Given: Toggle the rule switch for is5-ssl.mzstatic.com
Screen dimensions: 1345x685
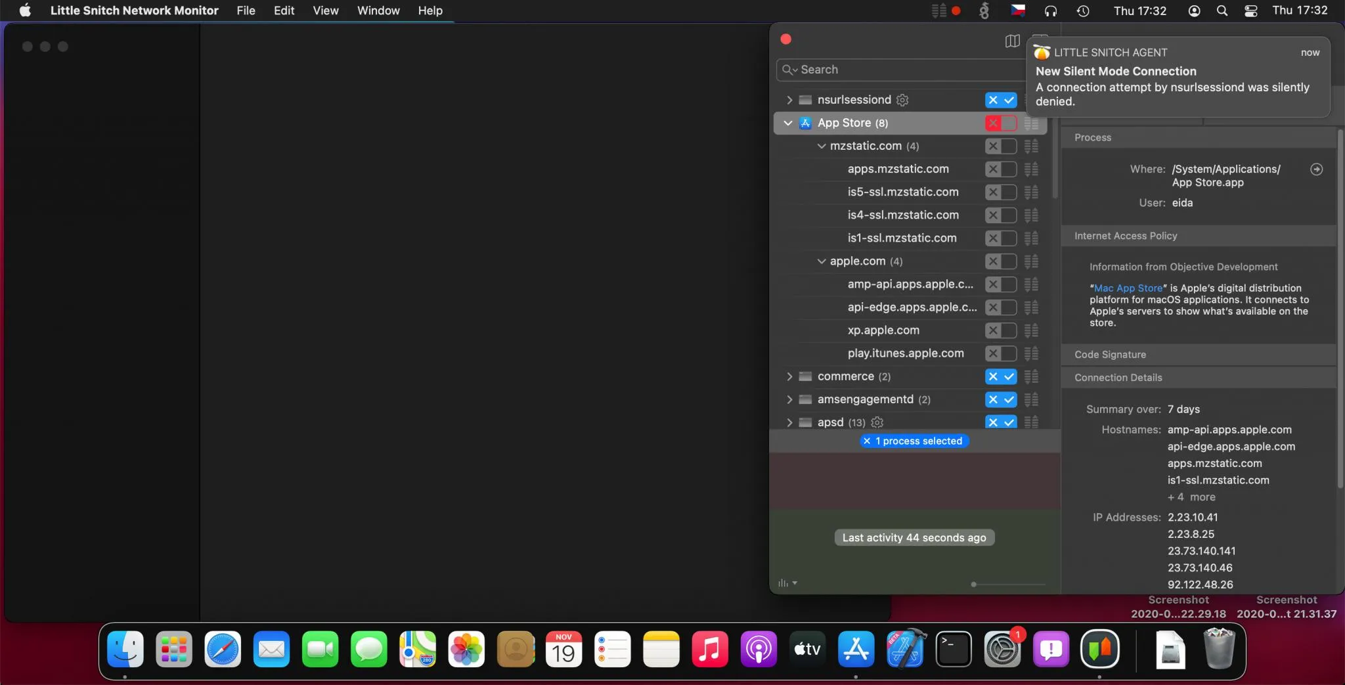Looking at the screenshot, I should 1001,192.
